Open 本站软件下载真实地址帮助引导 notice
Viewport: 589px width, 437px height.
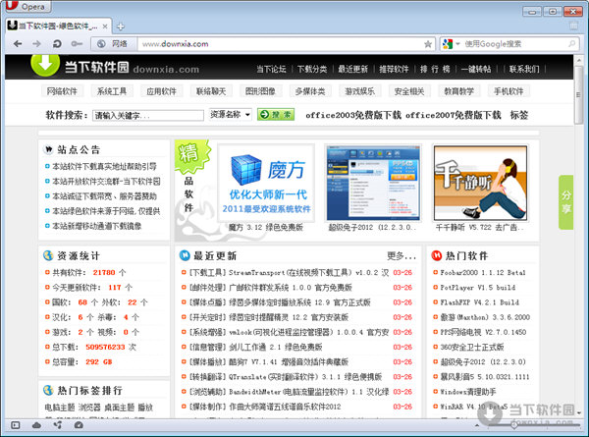[x=104, y=167]
